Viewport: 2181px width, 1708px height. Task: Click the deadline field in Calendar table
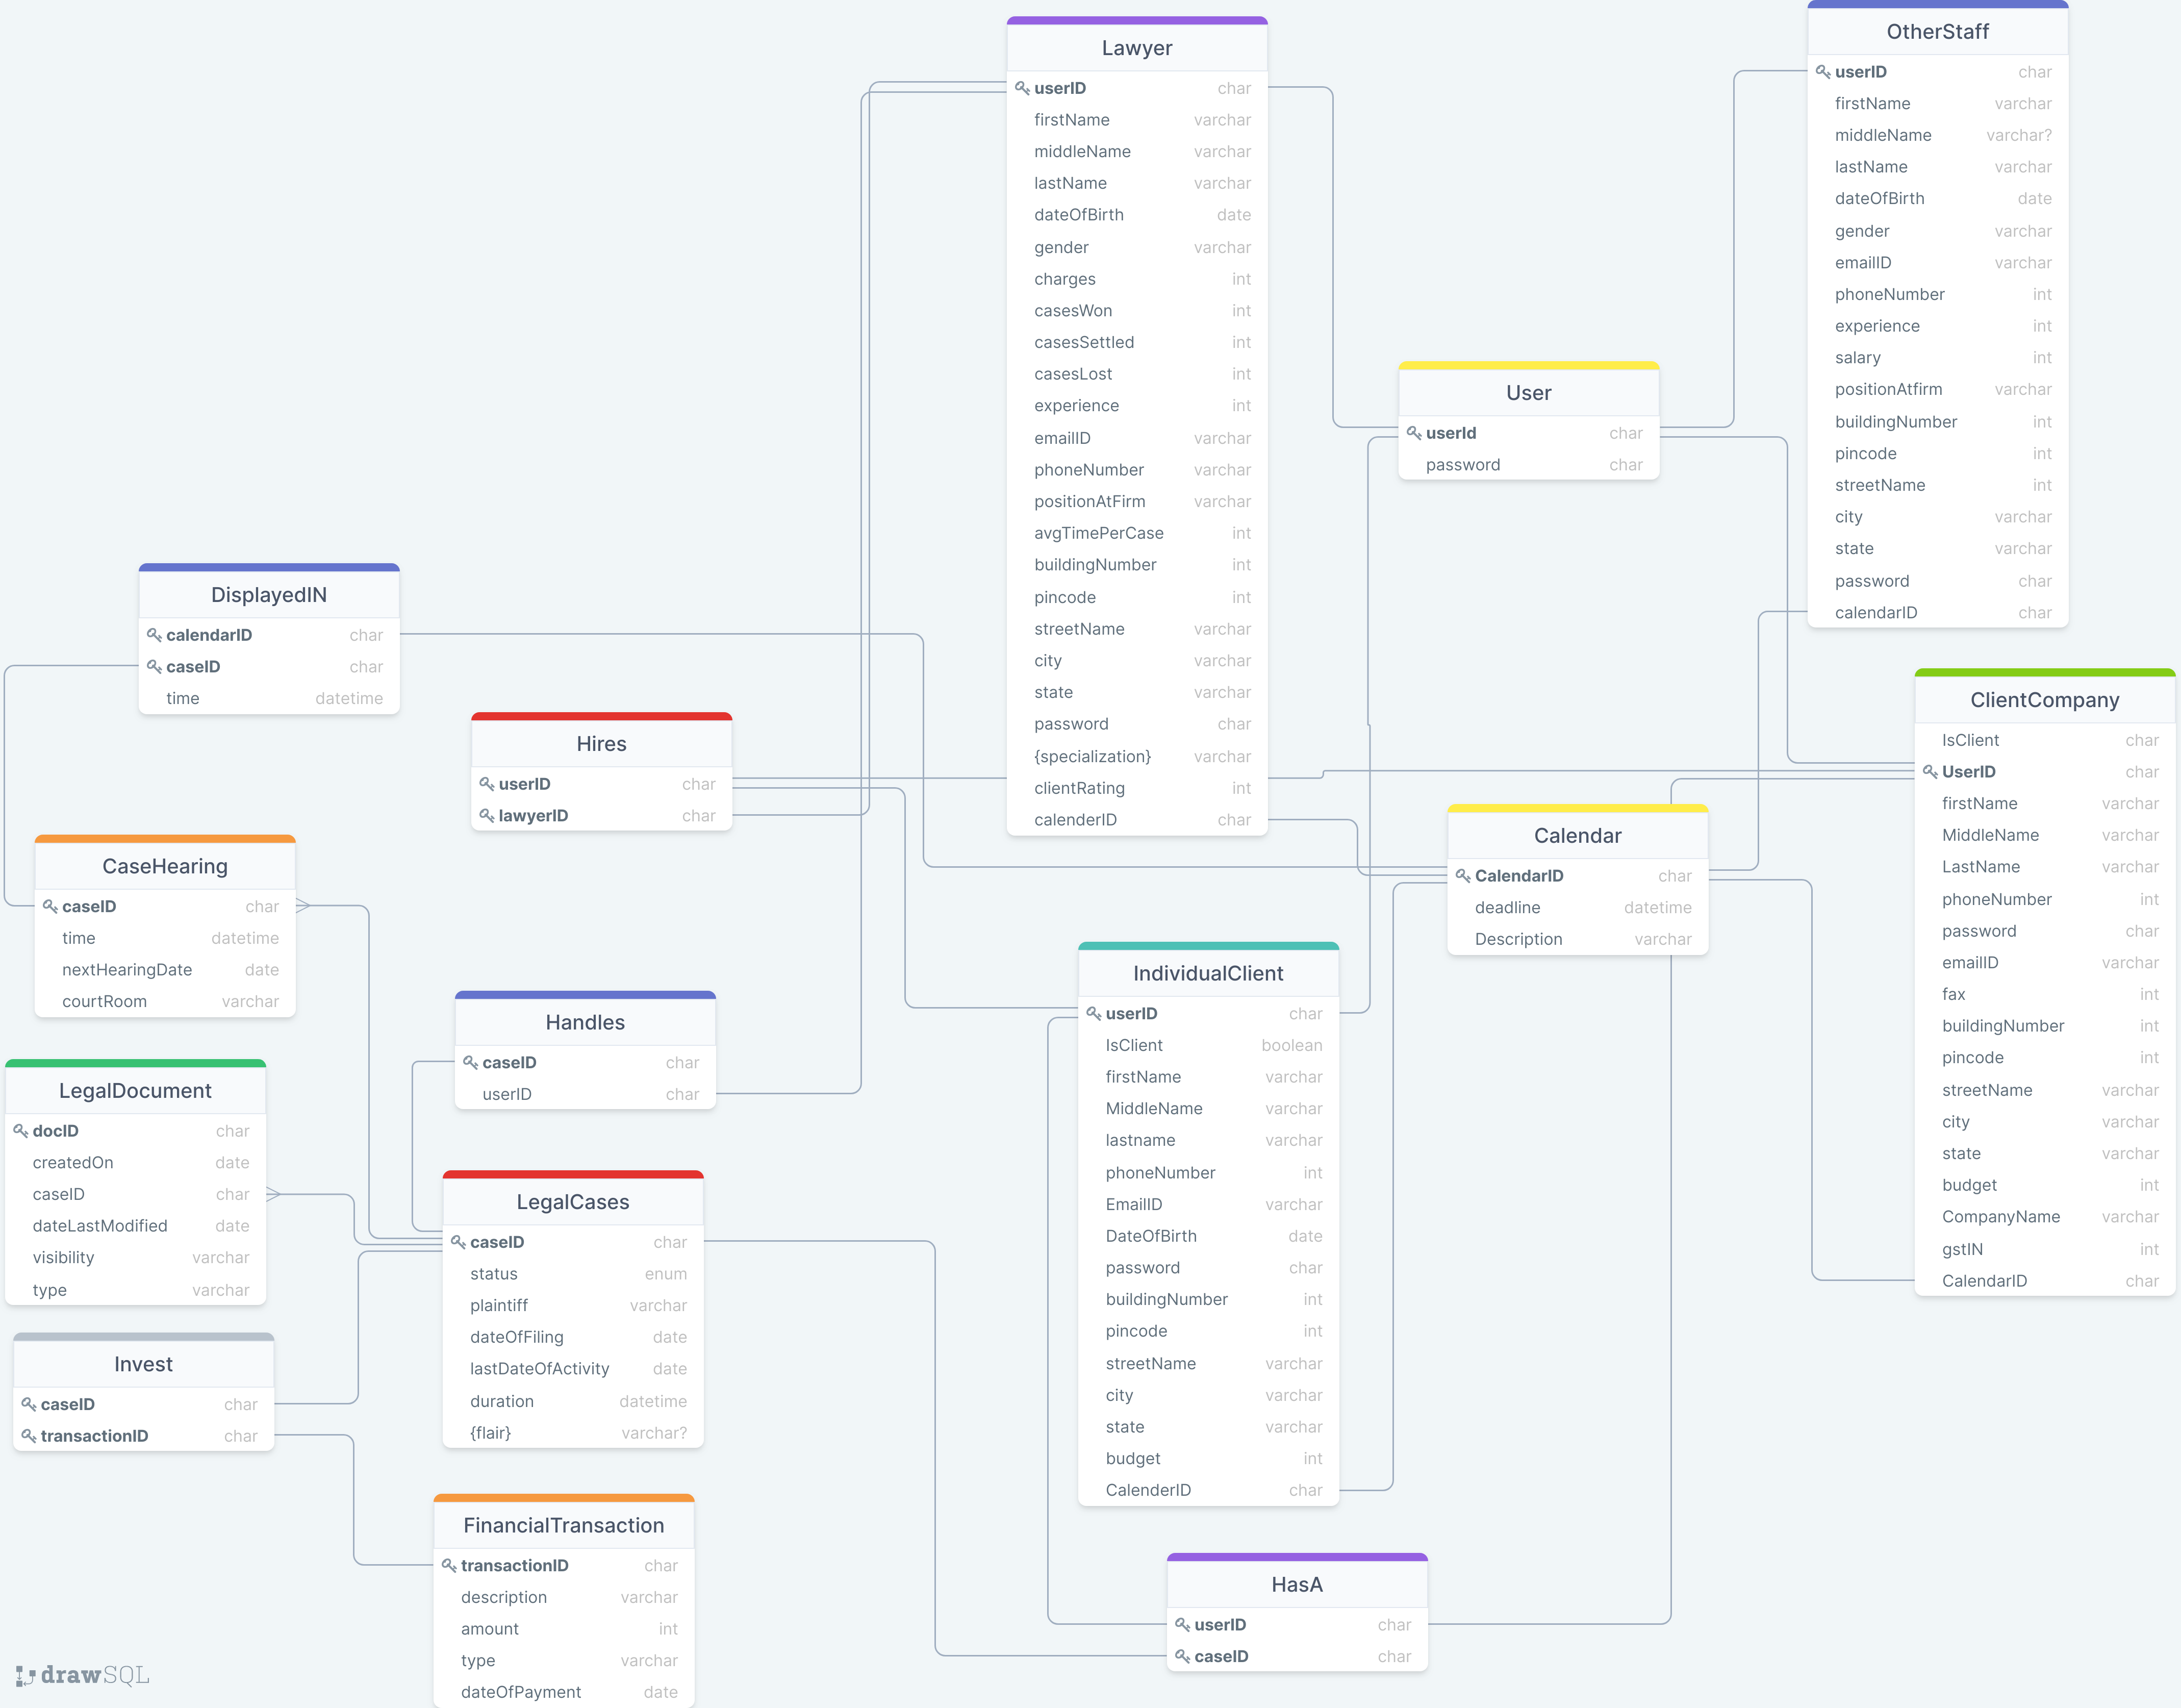(1577, 908)
